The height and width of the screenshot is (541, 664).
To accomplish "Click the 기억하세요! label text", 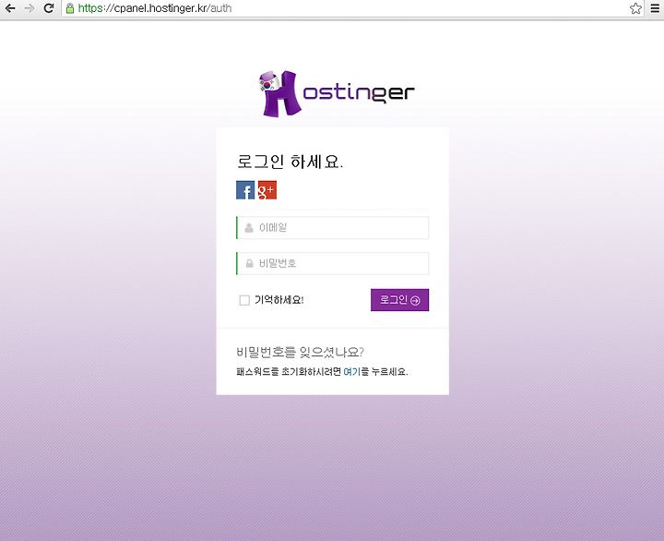I will pos(279,300).
